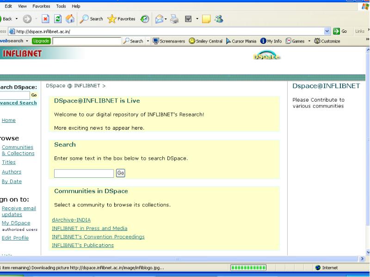The width and height of the screenshot is (370, 277).
Task: Refresh the page with the green arrows icon
Action: 58,19
